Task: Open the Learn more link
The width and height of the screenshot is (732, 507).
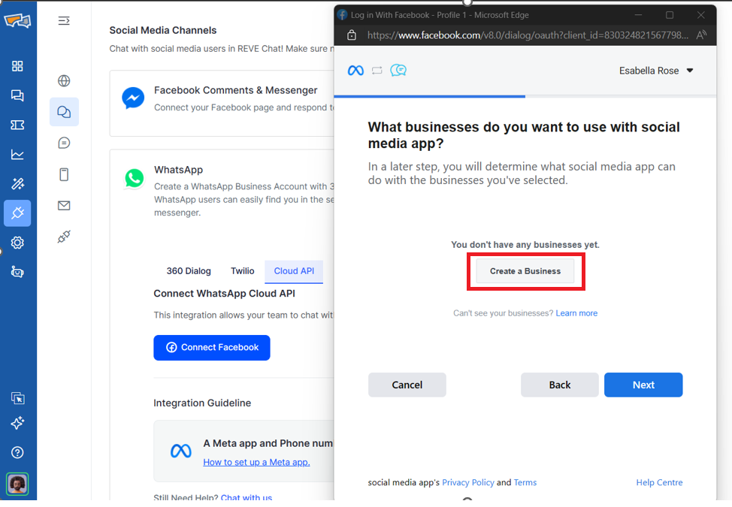Action: pyautogui.click(x=576, y=313)
